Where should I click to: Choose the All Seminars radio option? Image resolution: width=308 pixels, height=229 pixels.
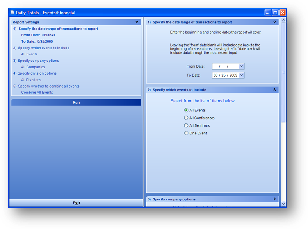pos(186,125)
